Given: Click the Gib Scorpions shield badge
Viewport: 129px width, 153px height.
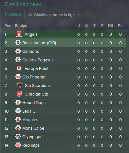Looking at the screenshot, I should point(19,85).
